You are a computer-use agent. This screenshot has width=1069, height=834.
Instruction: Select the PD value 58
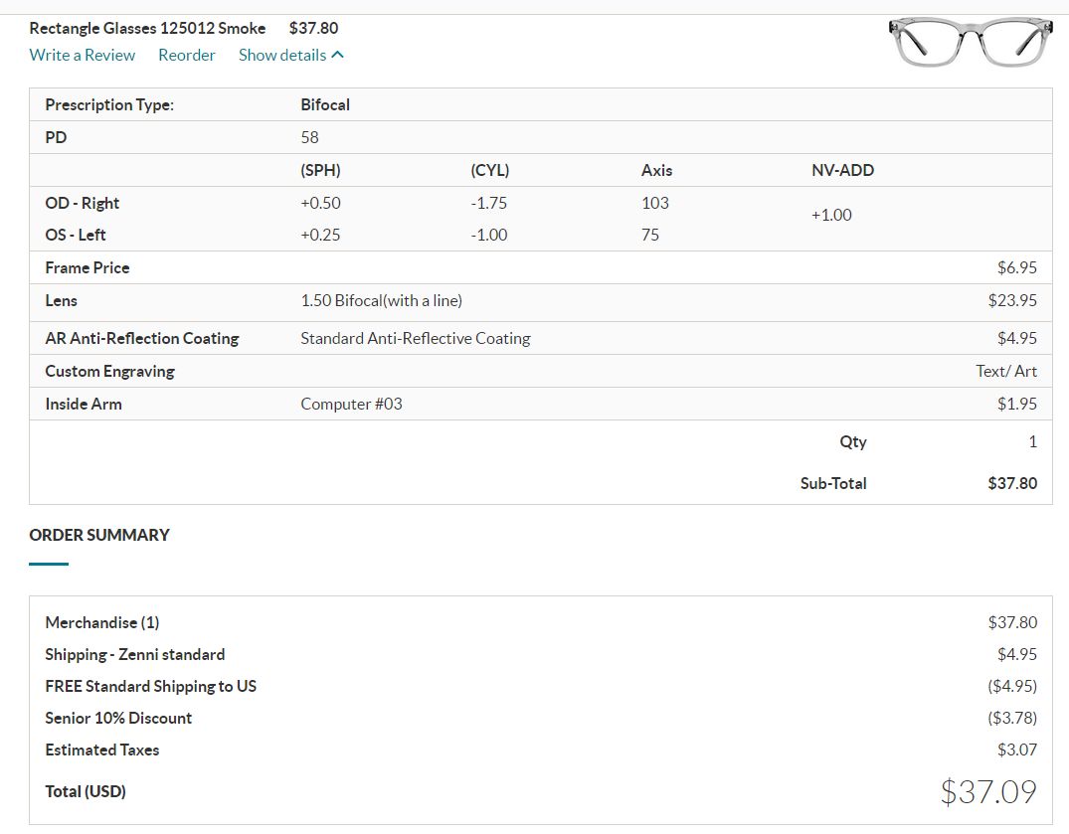click(310, 137)
